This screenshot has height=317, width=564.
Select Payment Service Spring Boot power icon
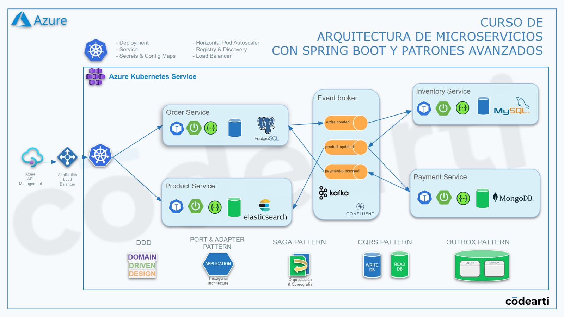click(444, 197)
